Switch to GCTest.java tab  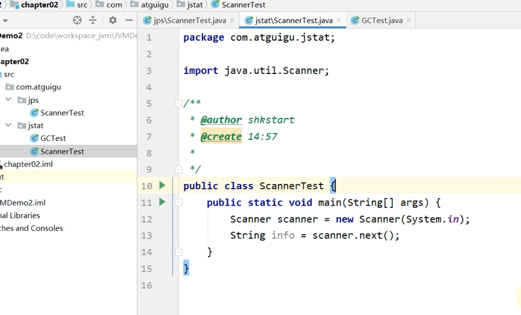(382, 20)
